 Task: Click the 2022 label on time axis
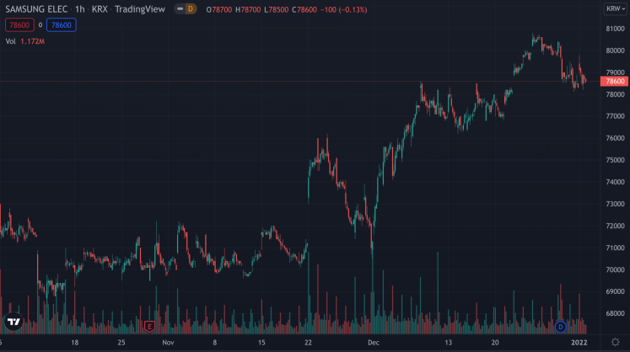(x=579, y=344)
